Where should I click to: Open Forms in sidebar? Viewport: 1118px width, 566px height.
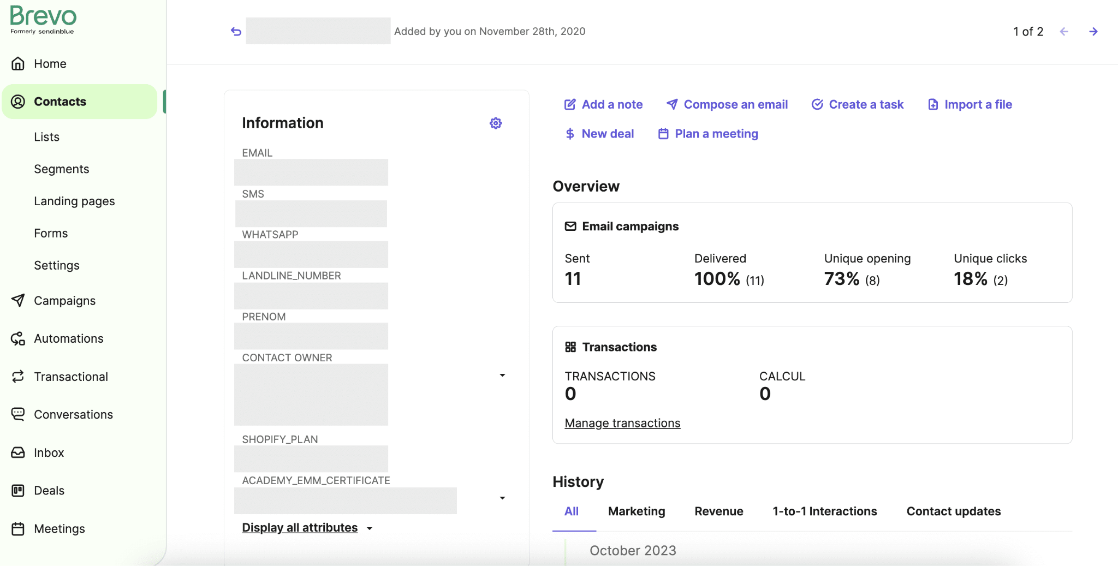[x=51, y=234]
